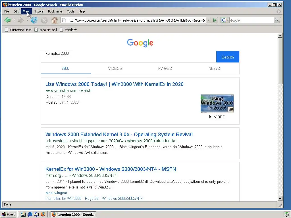Click the Start button
Image resolution: width=291 pixels, height=218 pixels.
point(8,215)
